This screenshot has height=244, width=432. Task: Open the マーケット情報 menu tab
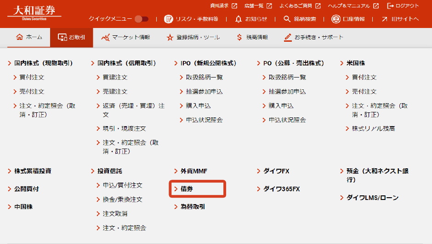(x=125, y=38)
